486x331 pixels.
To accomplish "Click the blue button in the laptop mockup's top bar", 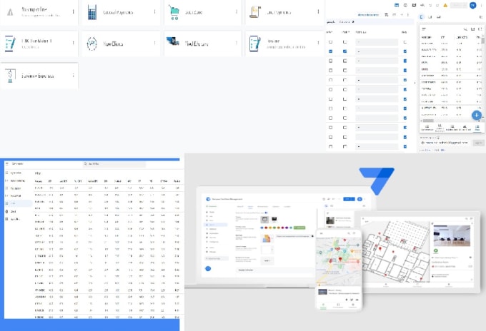I will click(x=349, y=199).
